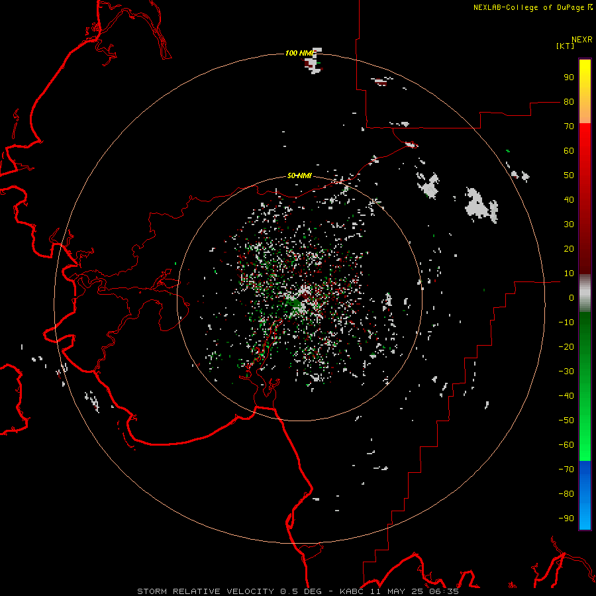Viewport: 596px width, 596px height.
Task: Select the 50 NMI range ring label
Action: pyautogui.click(x=299, y=175)
